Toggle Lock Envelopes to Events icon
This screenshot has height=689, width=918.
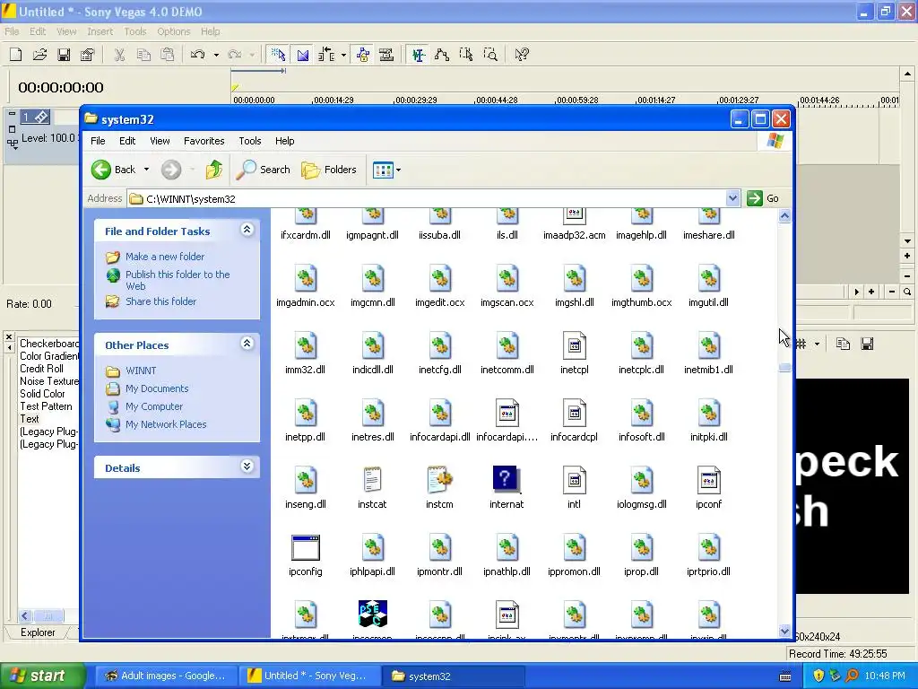point(363,55)
